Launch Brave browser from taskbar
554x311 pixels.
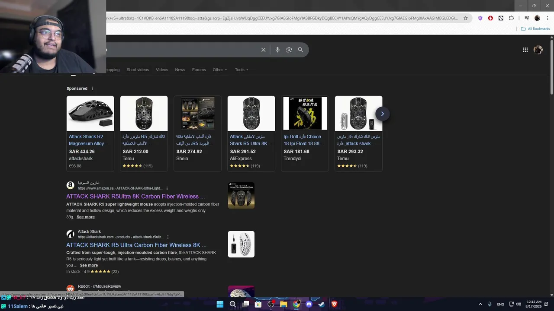334,304
